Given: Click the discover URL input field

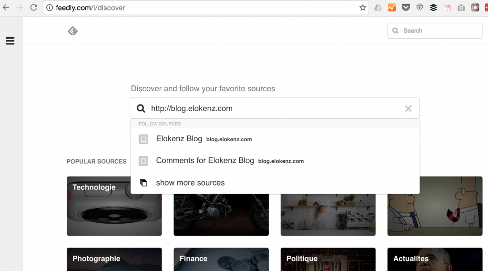Looking at the screenshot, I should [x=274, y=108].
